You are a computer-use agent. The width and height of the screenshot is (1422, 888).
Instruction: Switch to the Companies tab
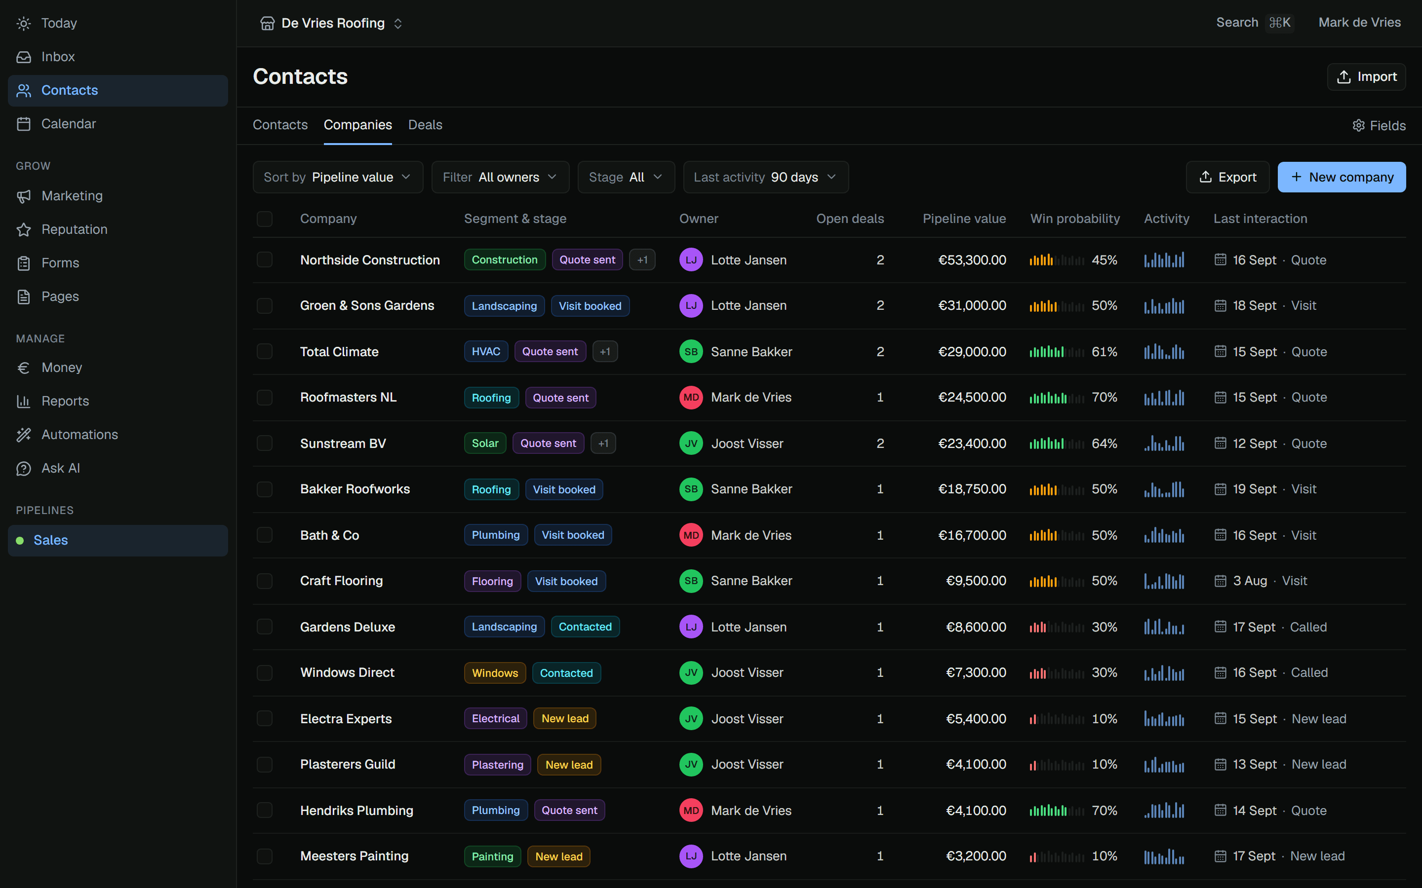point(358,125)
